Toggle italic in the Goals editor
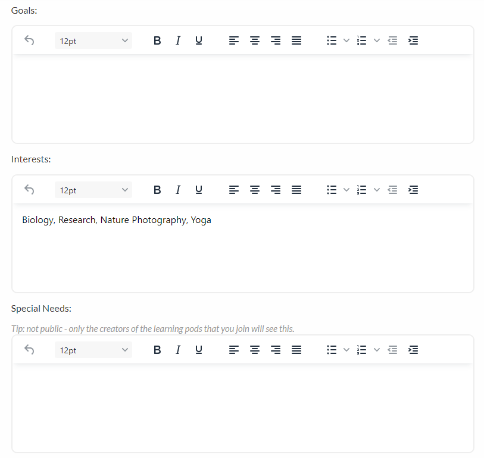This screenshot has width=484, height=458. pyautogui.click(x=178, y=40)
